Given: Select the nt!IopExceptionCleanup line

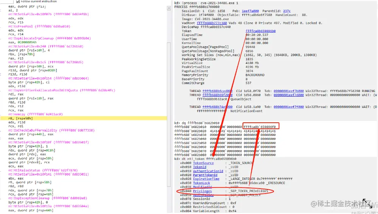Looking at the screenshot, I should 48,198.
